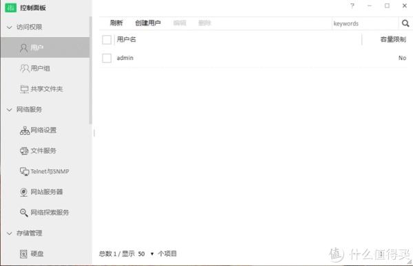Open the display count 50 dropdown
Image resolution: width=413 pixels, height=266 pixels.
tap(146, 254)
